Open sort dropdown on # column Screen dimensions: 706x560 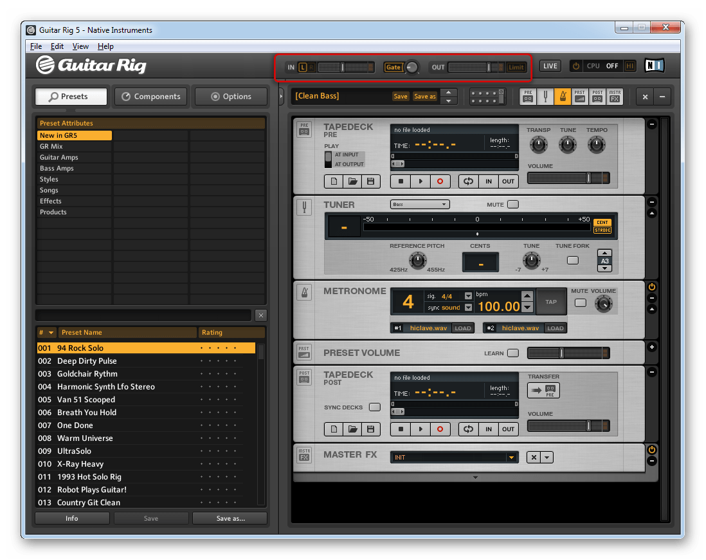point(51,333)
